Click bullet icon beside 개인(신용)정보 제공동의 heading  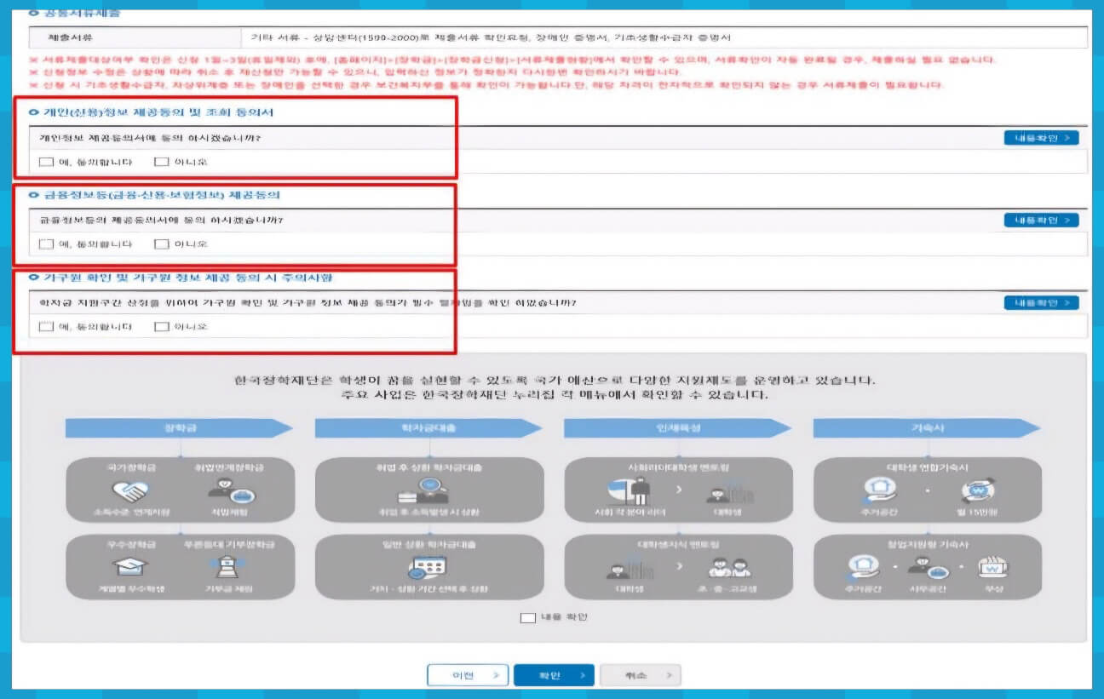coord(33,112)
